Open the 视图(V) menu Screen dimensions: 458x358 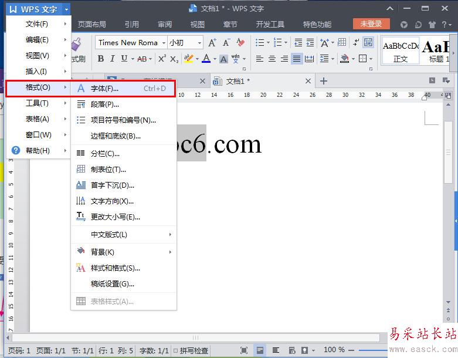pyautogui.click(x=38, y=56)
